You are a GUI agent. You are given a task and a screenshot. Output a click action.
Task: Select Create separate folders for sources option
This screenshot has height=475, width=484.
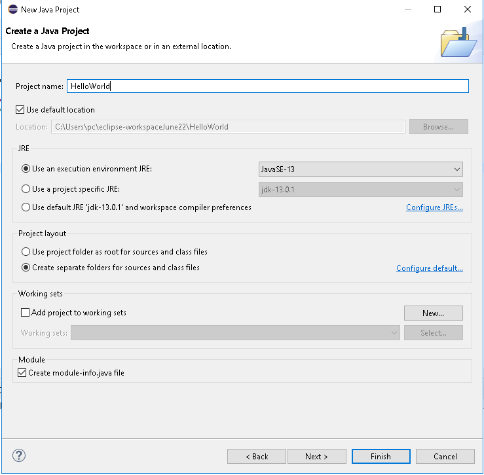pos(26,268)
